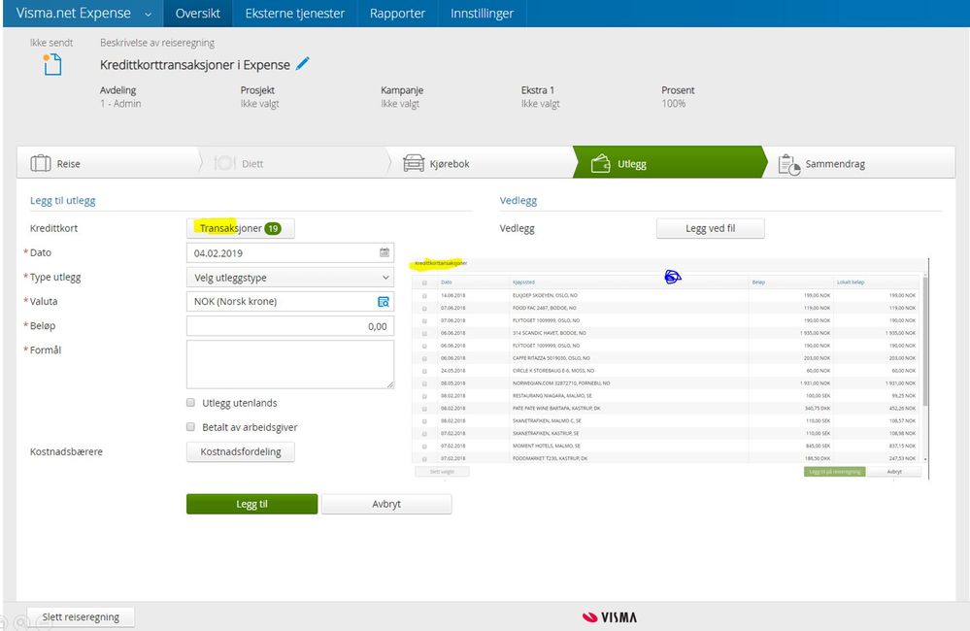Click the Valuta field with NOK (Norsk krone)
Image resolution: width=970 pixels, height=631 pixels.
[x=290, y=301]
